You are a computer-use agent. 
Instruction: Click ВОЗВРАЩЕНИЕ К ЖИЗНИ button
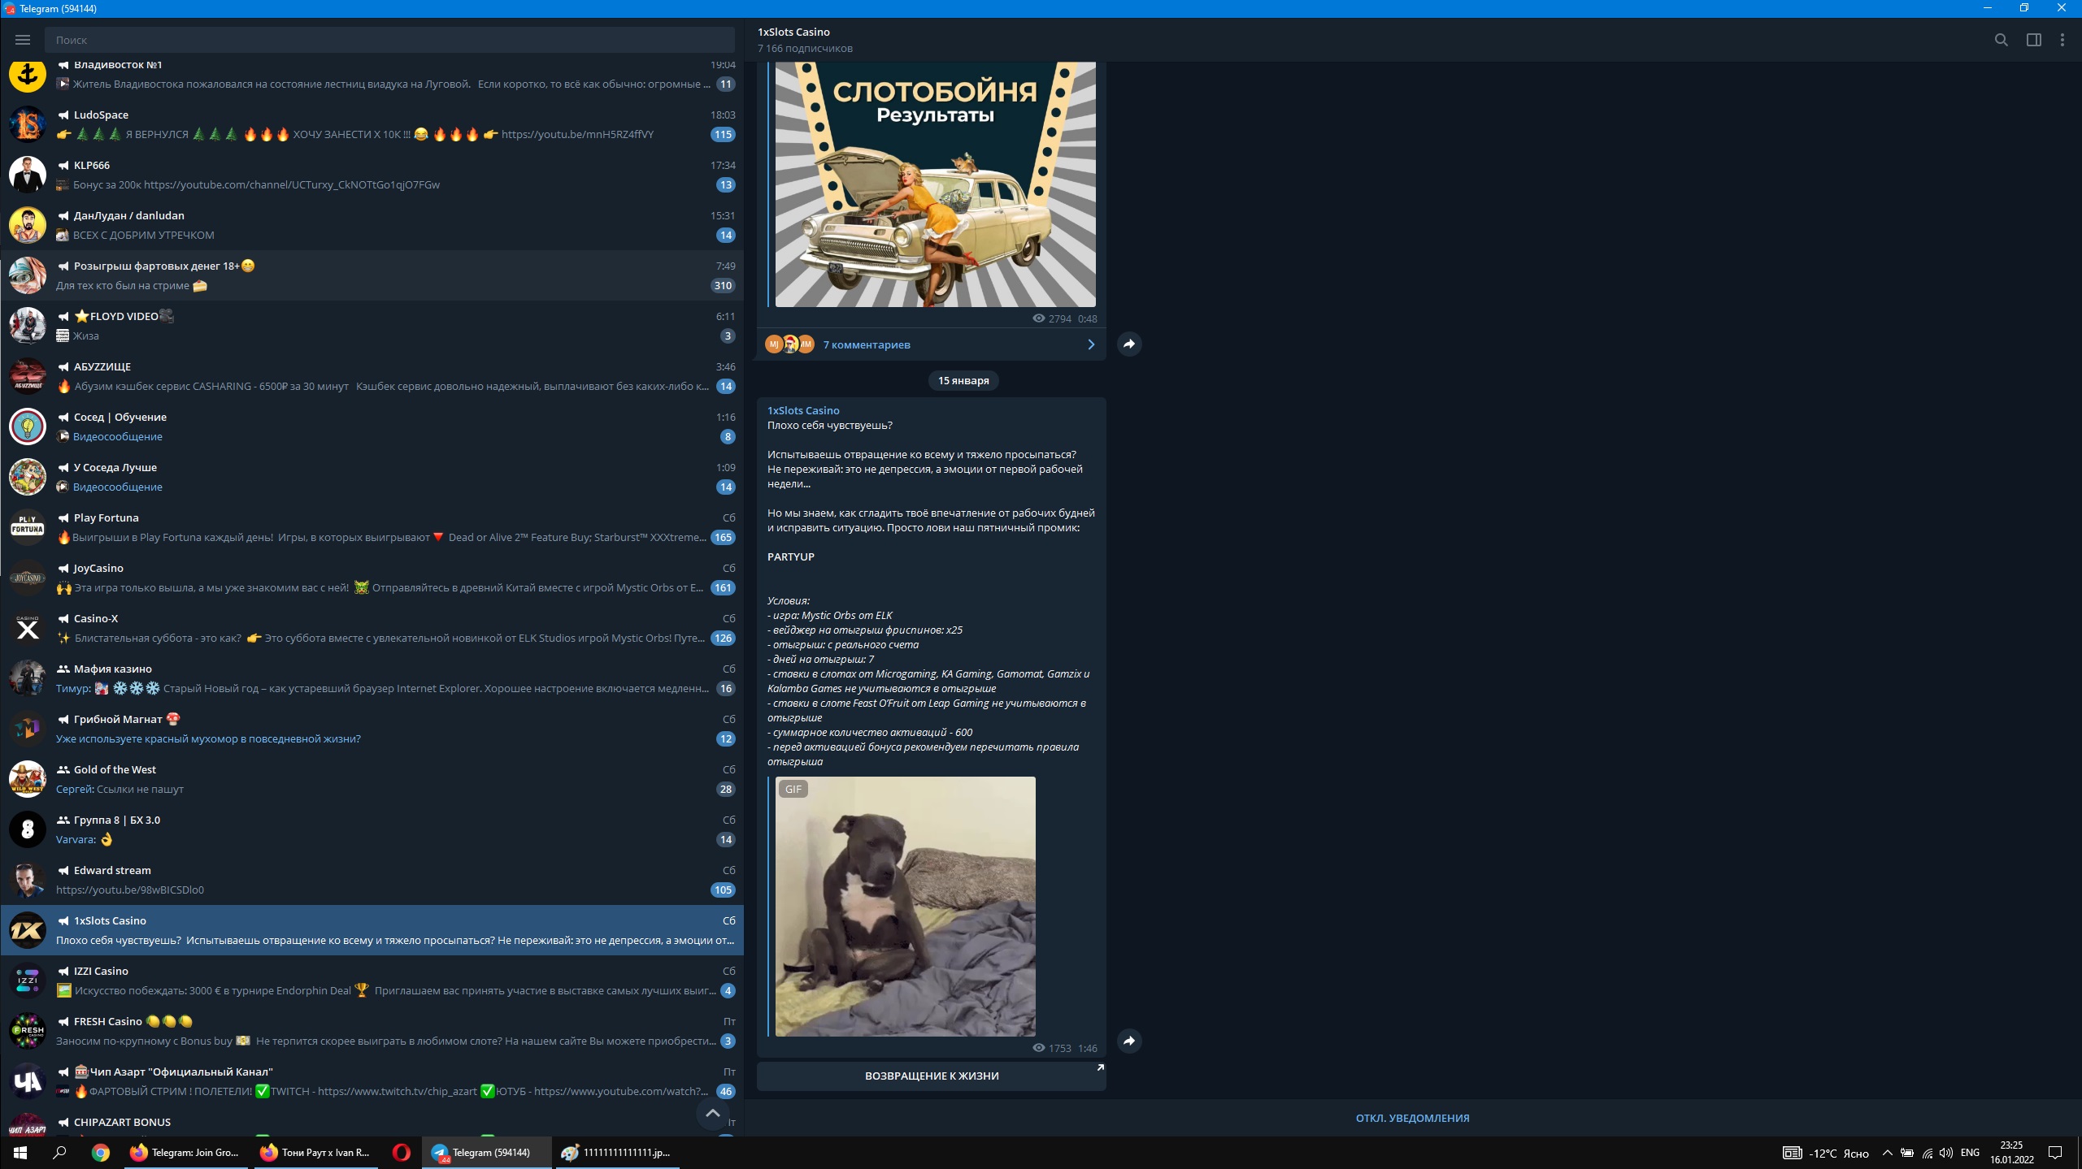coord(931,1076)
